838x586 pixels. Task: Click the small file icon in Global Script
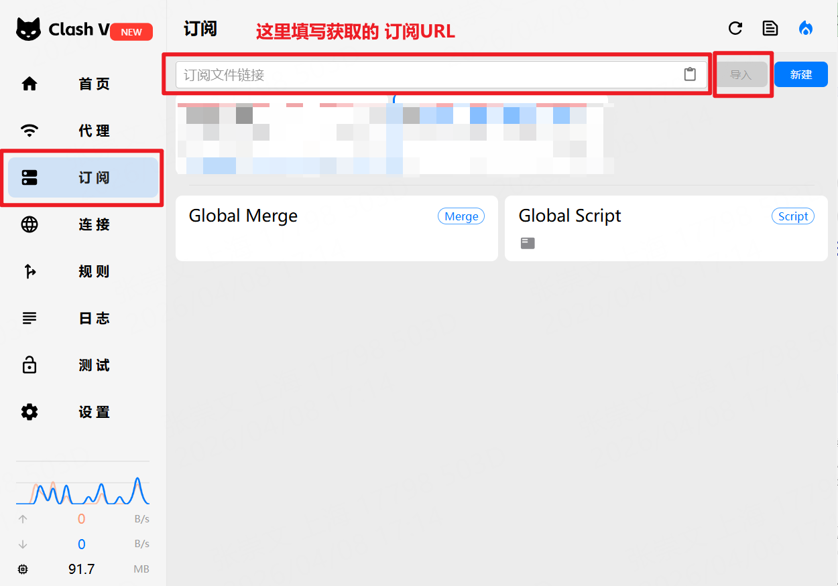(528, 243)
